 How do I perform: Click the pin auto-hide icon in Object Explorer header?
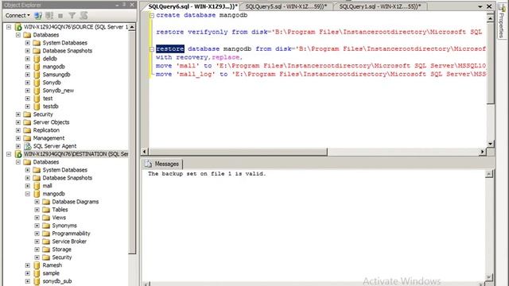click(x=124, y=5)
